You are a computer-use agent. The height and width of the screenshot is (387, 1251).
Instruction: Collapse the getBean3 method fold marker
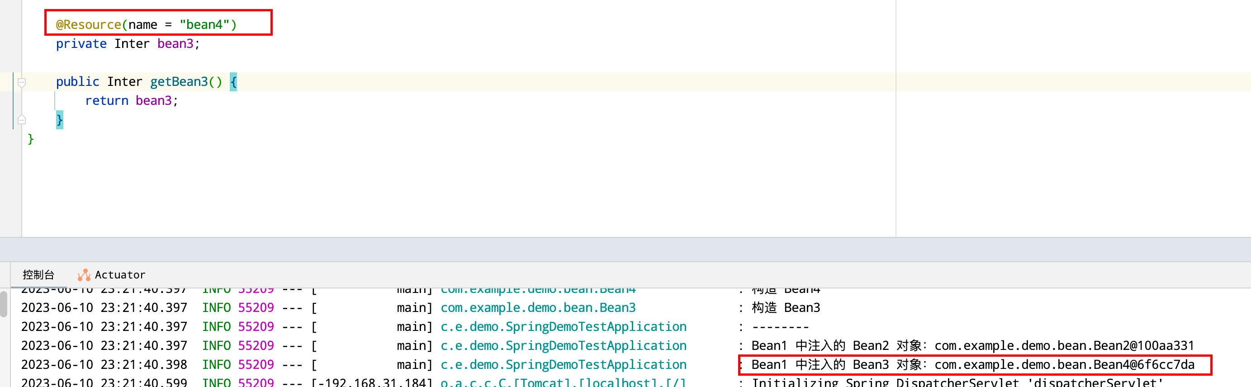tap(21, 82)
